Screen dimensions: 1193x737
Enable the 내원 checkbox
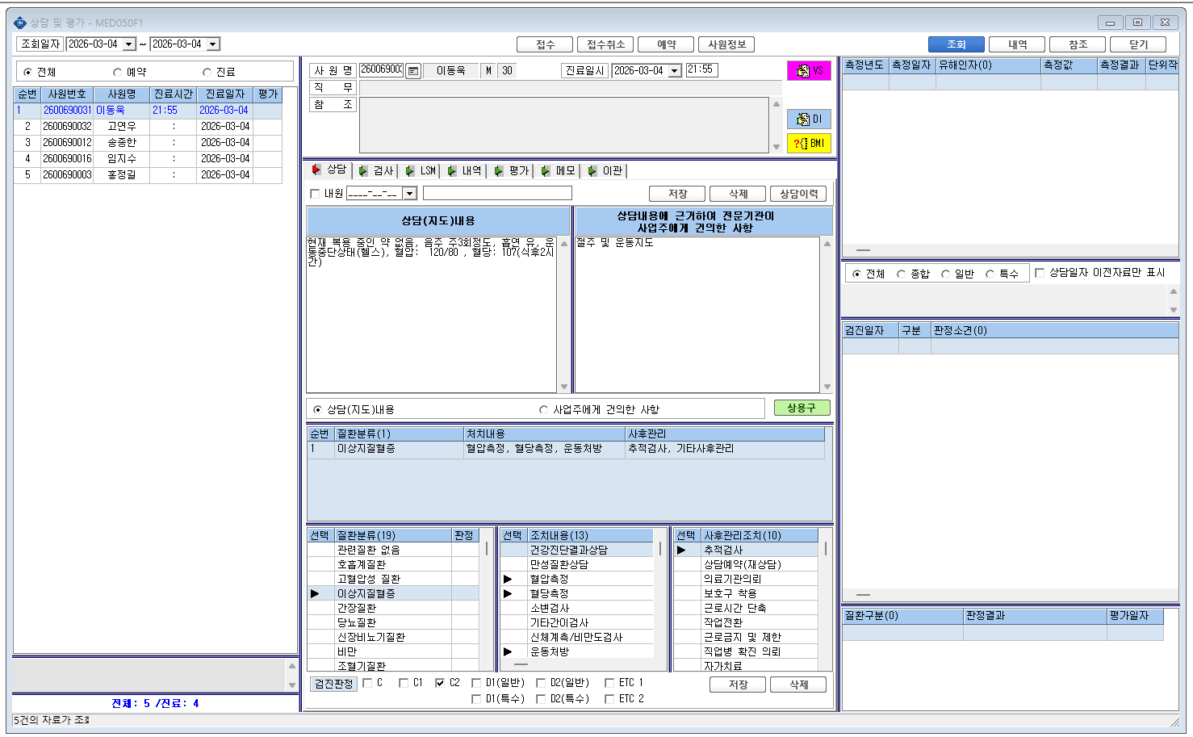pyautogui.click(x=315, y=194)
